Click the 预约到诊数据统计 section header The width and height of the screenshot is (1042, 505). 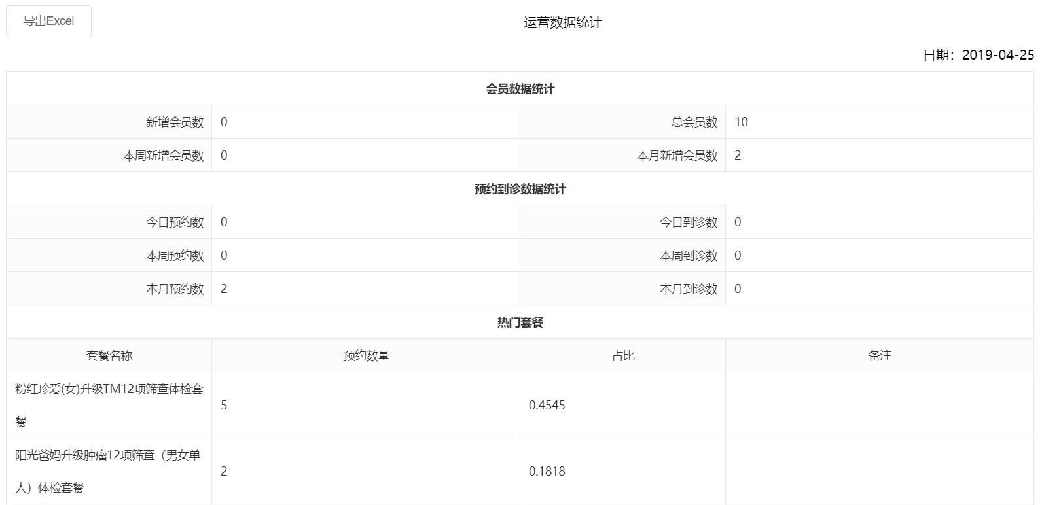point(520,189)
